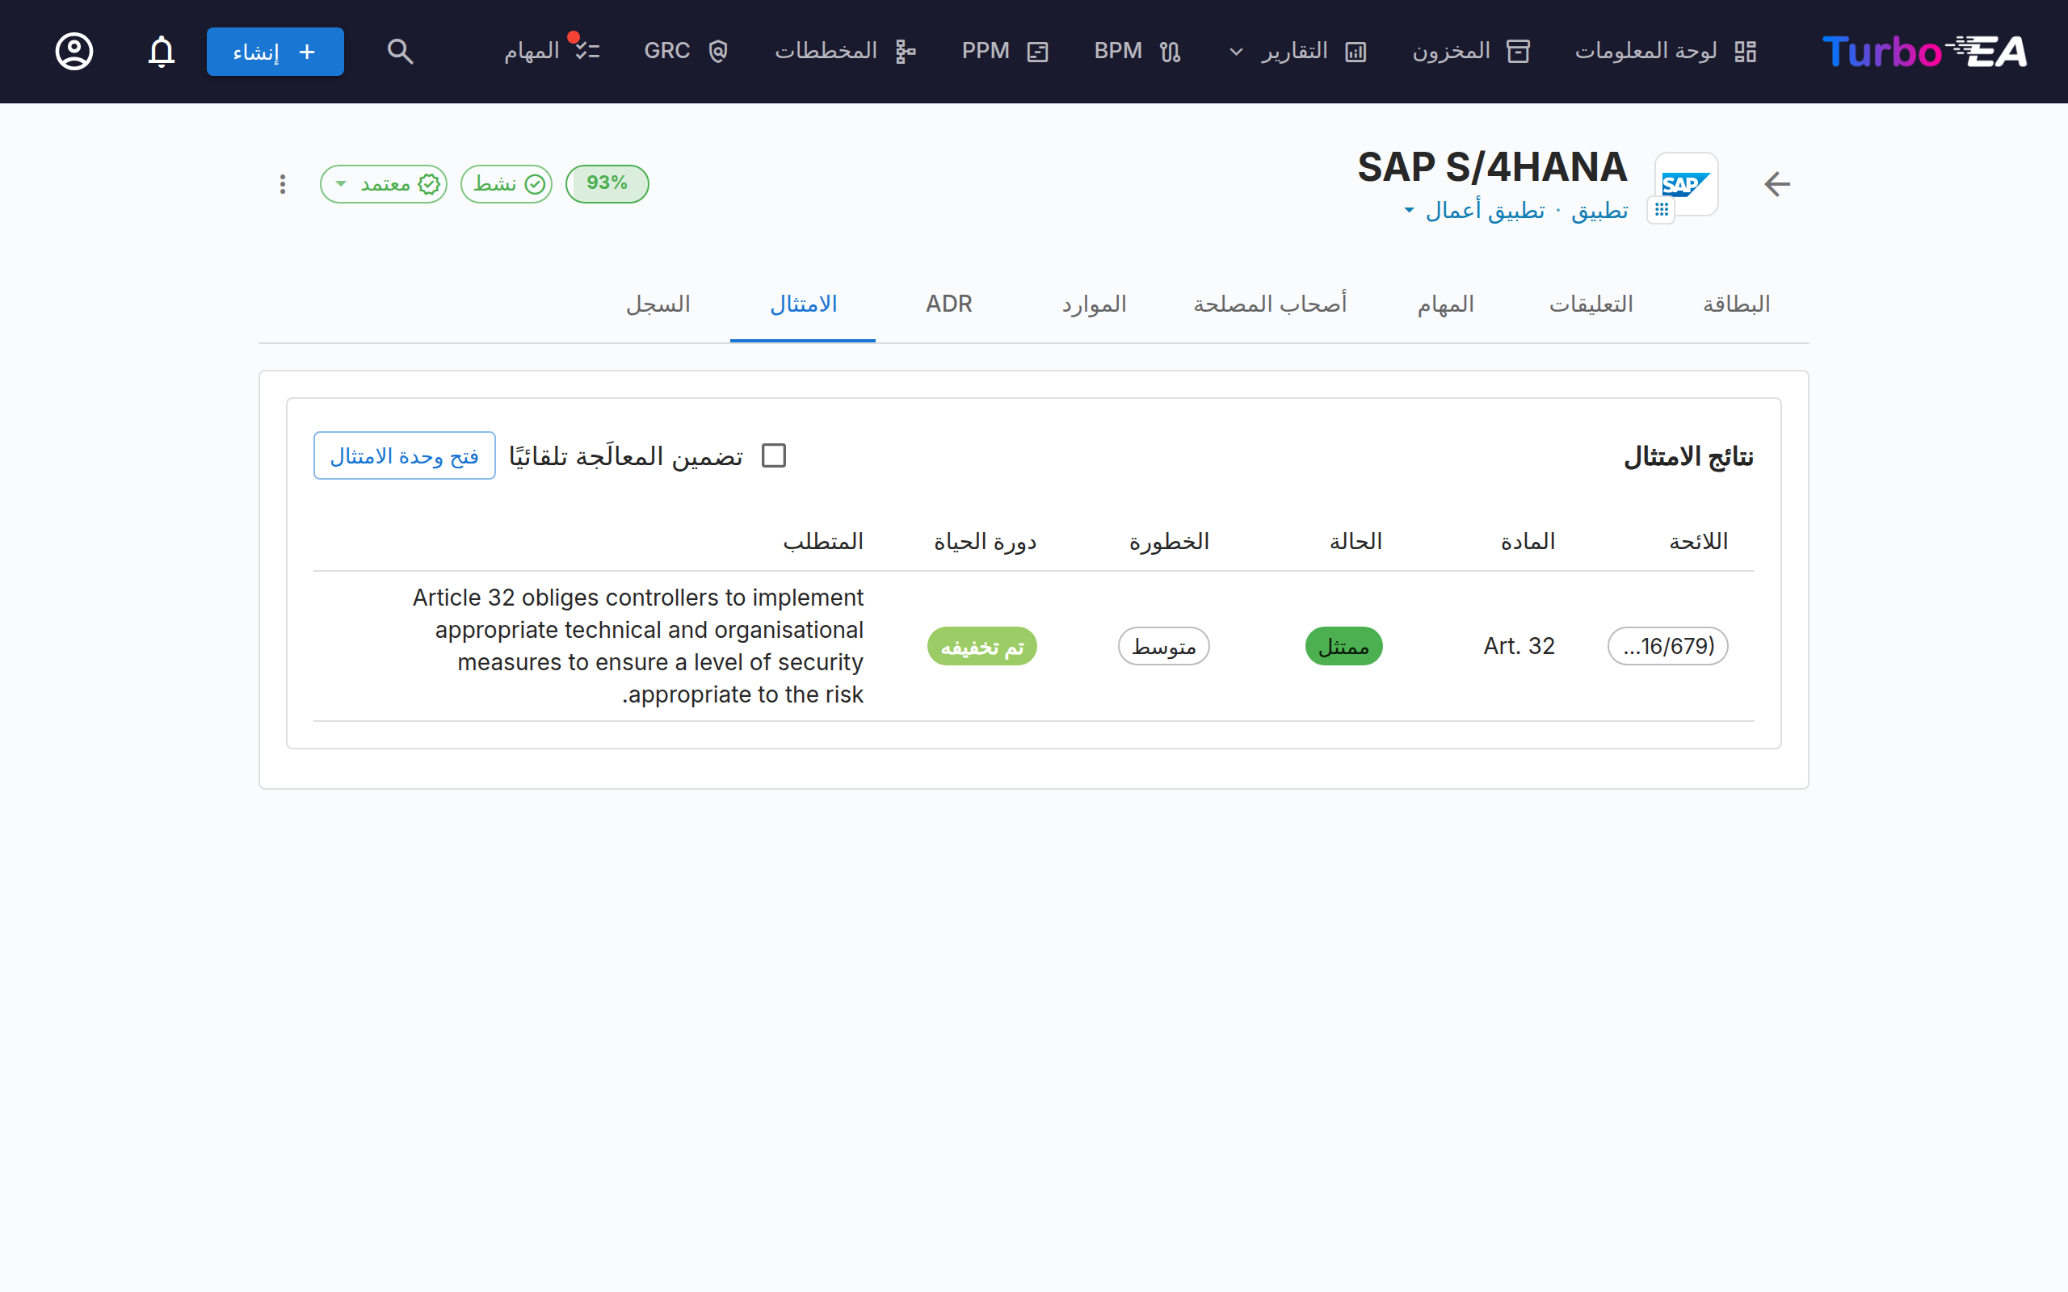Image resolution: width=2068 pixels, height=1292 pixels.
Task: Click the SAP S/4HANA title
Action: point(1492,166)
